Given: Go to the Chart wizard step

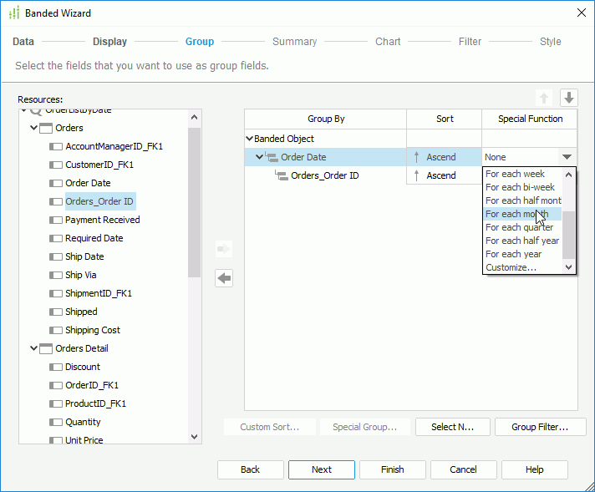Looking at the screenshot, I should 388,41.
